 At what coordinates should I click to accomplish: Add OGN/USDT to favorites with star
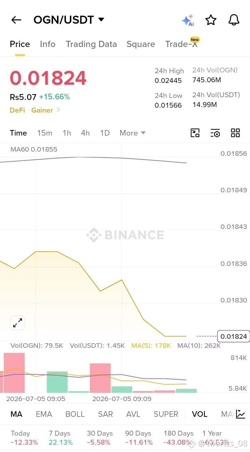211,20
